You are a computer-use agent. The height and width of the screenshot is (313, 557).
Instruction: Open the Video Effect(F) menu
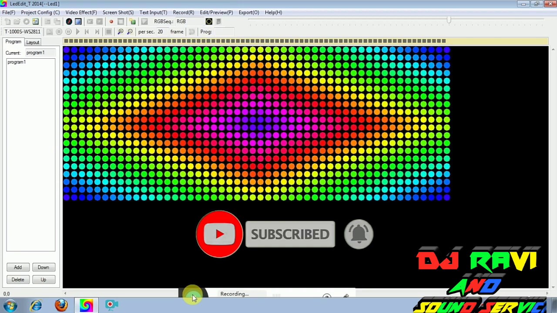(x=81, y=12)
